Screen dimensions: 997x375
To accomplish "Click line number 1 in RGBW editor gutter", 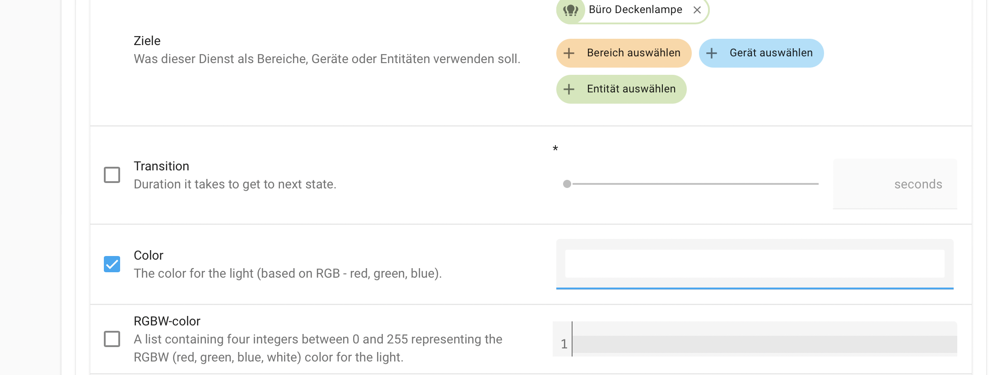I will 564,344.
